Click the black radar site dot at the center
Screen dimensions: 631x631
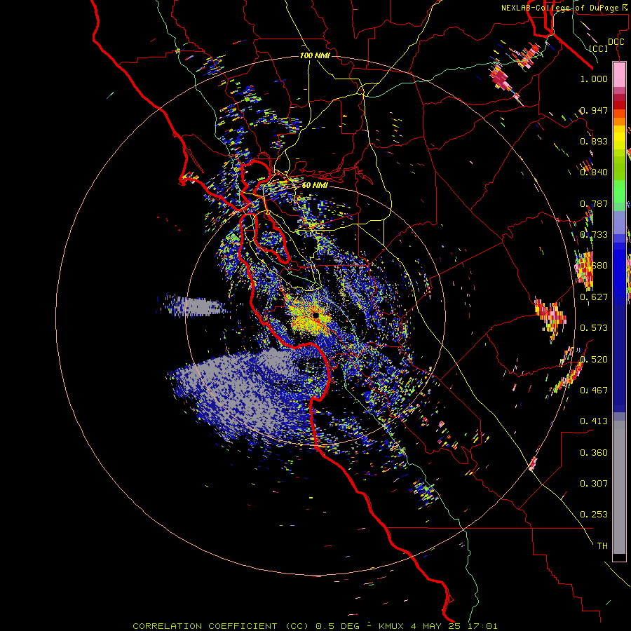[x=315, y=315]
